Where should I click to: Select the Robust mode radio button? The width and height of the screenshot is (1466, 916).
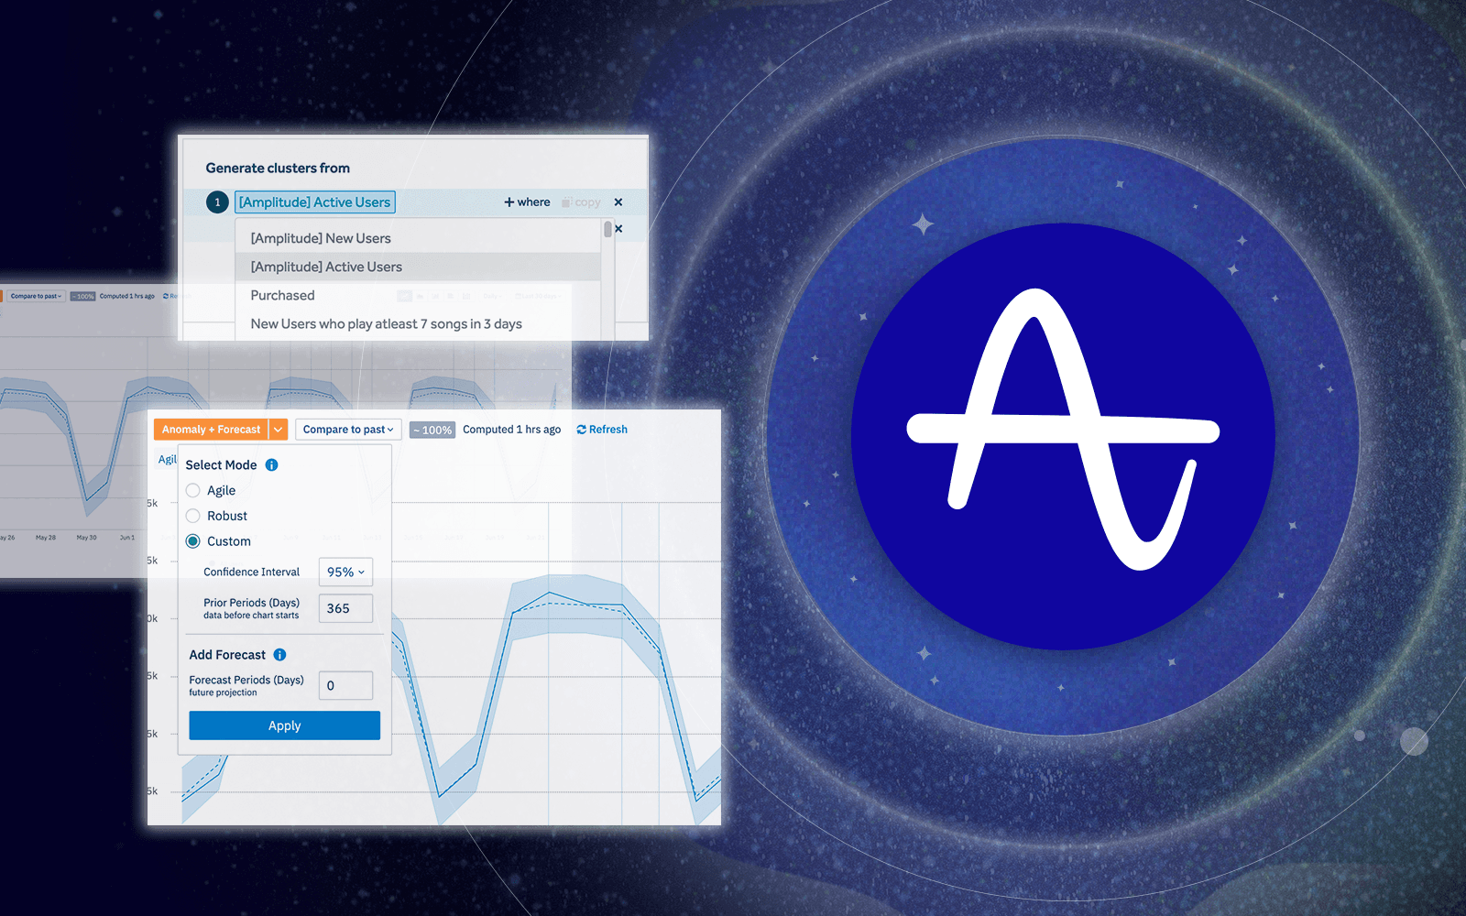(x=193, y=515)
